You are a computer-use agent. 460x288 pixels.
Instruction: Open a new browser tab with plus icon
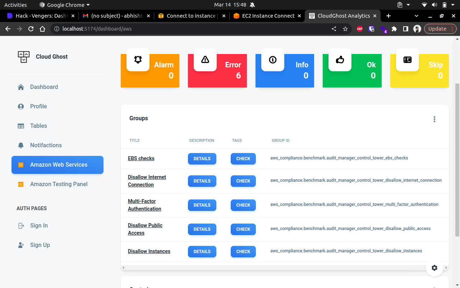pyautogui.click(x=388, y=16)
